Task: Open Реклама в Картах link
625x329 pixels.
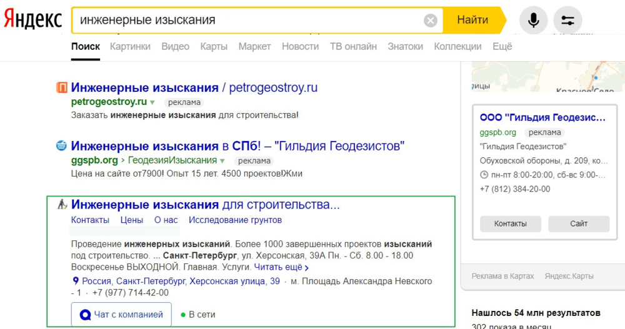Action: point(502,276)
